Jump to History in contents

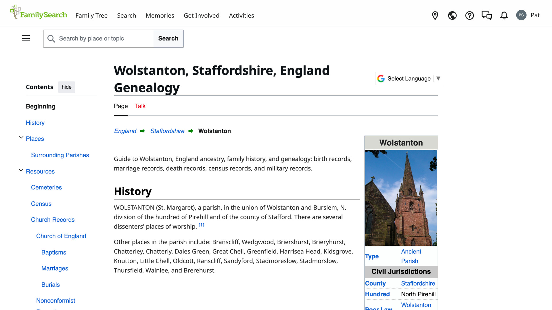click(x=35, y=123)
